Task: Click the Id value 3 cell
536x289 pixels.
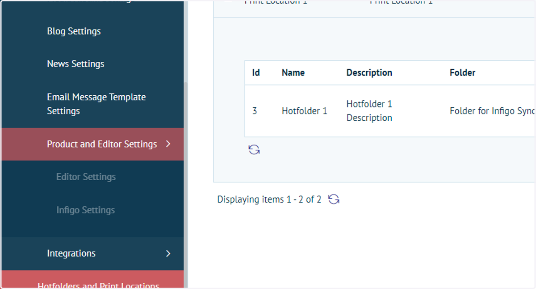Action: 255,111
